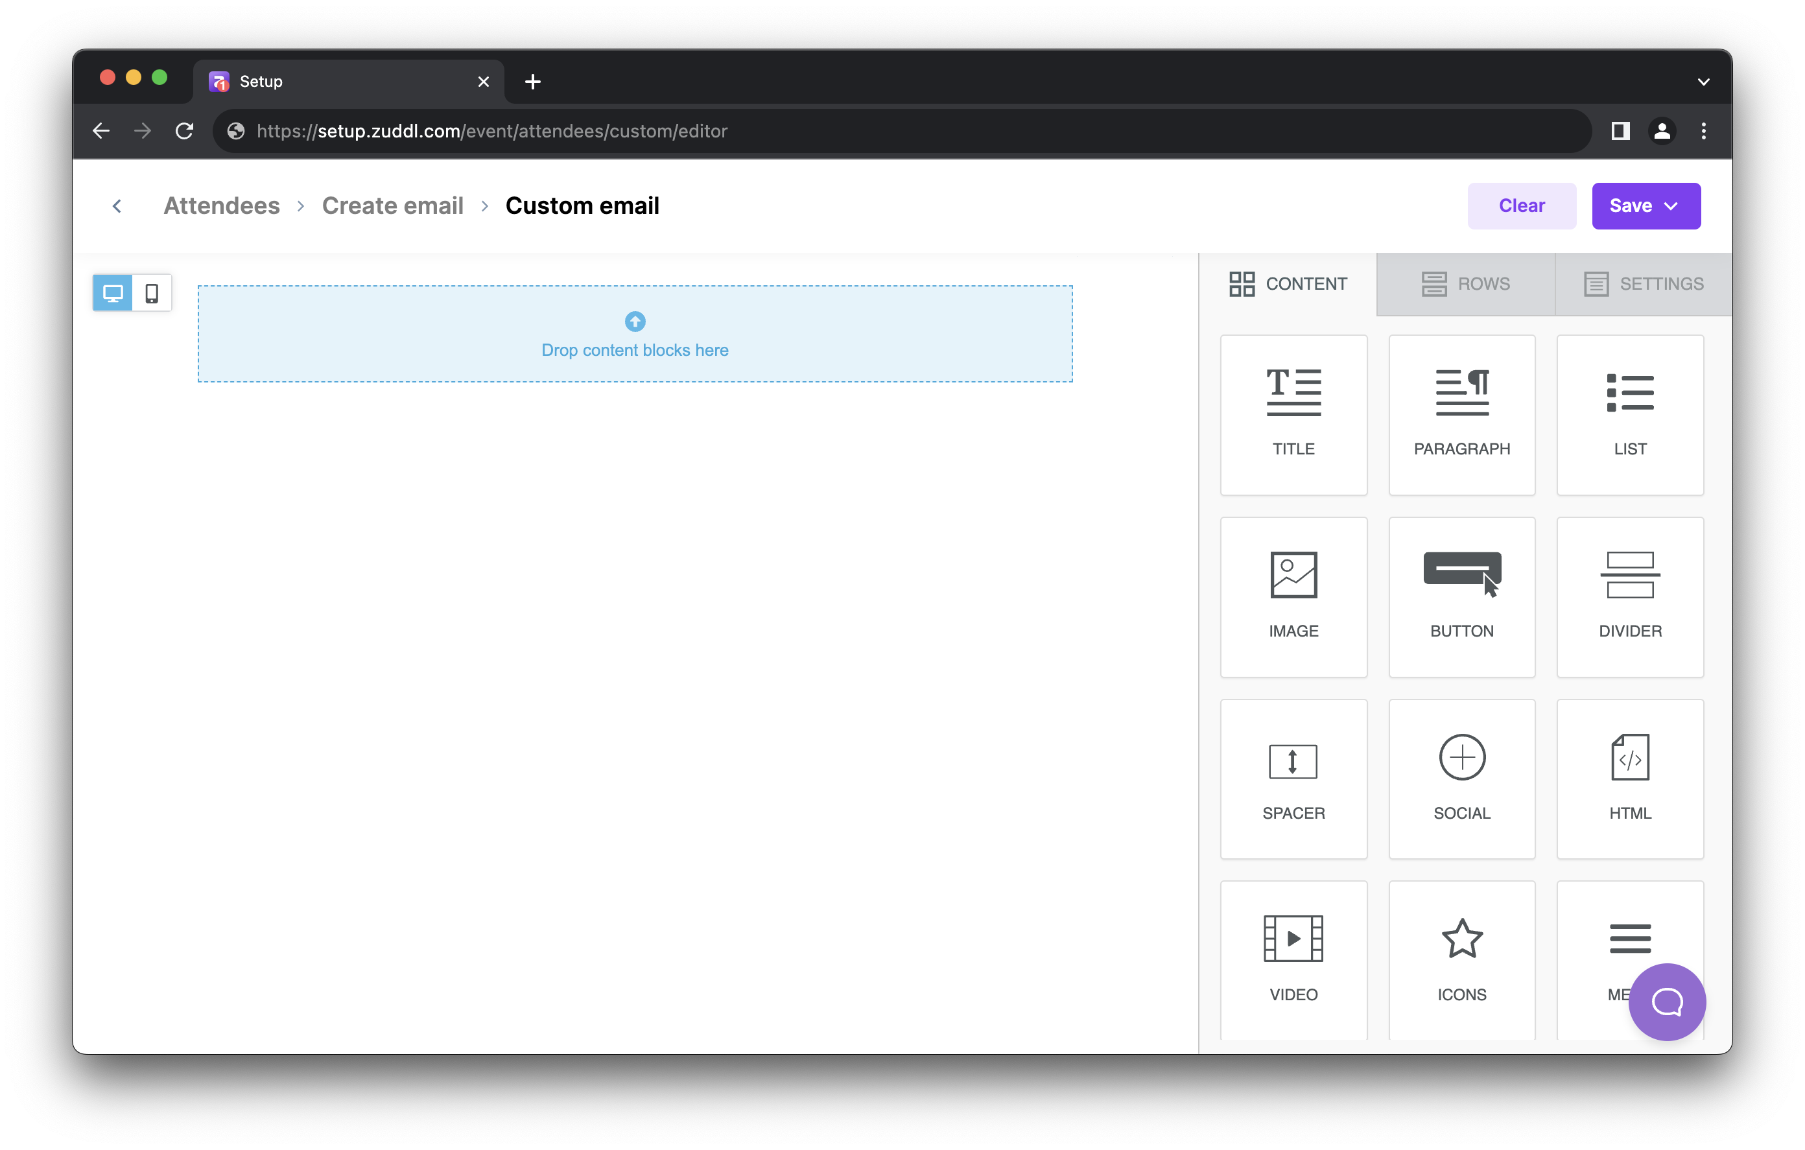Switch to desktop preview mode
Screen dimensions: 1805x1150
[112, 292]
